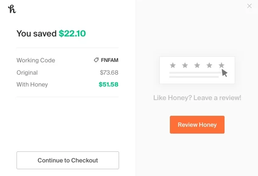This screenshot has height=176, width=258.
Task: Click the Honey logo icon
Action: click(x=12, y=9)
